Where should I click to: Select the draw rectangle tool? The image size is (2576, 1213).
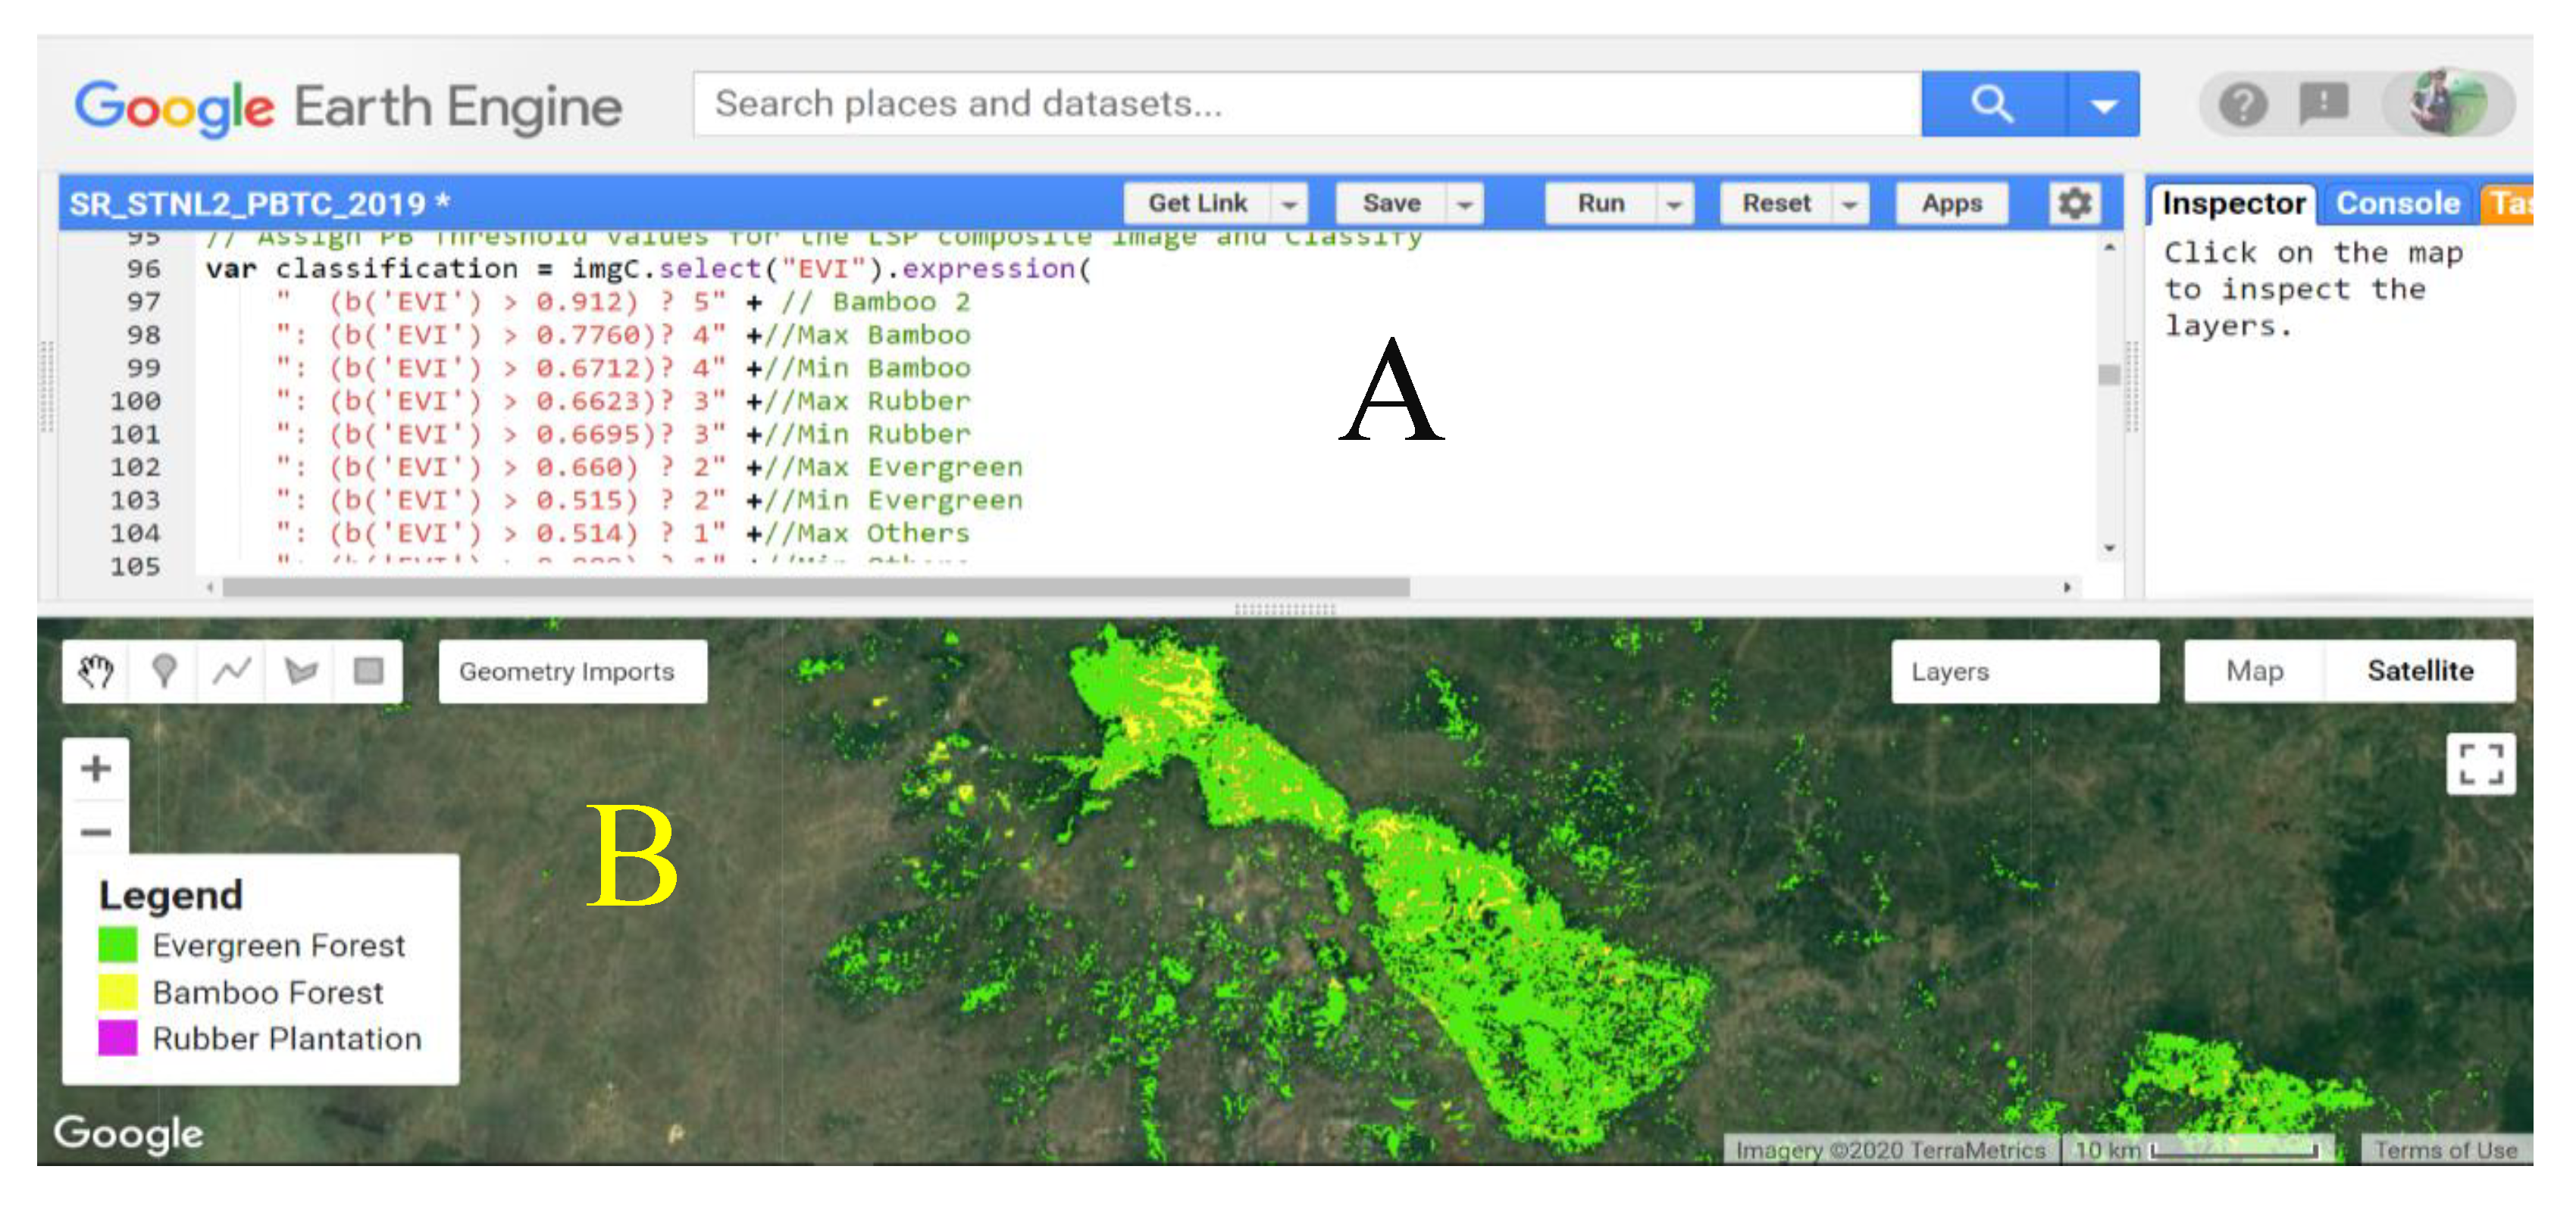pyautogui.click(x=369, y=672)
